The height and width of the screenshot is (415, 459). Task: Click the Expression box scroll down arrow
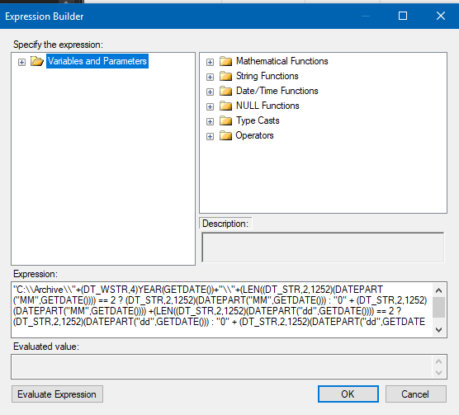tap(438, 330)
